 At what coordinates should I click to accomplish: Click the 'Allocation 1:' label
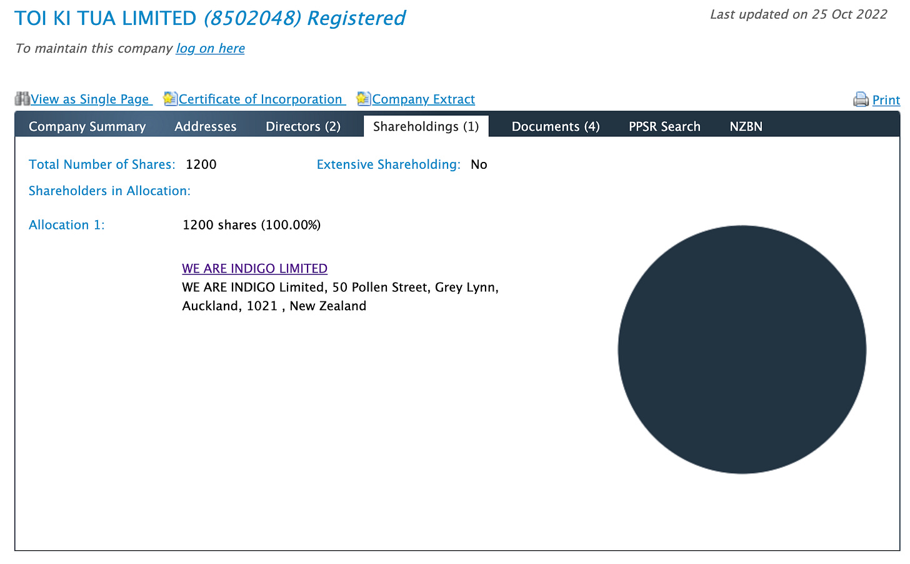67,225
